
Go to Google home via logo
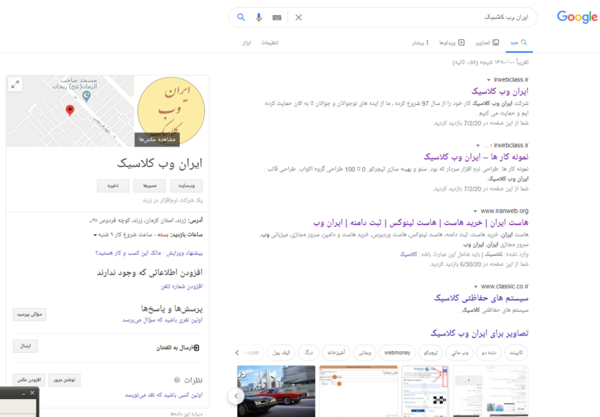point(577,16)
